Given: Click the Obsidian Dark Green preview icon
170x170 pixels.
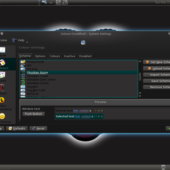Looking at the screenshot, I should pyautogui.click(x=23, y=79).
